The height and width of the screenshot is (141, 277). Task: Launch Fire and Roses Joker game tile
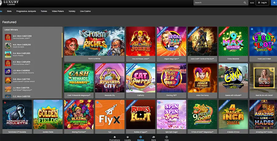pyautogui.click(x=141, y=41)
